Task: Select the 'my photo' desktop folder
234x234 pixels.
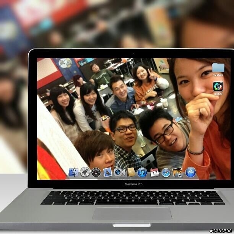Action: [218, 67]
